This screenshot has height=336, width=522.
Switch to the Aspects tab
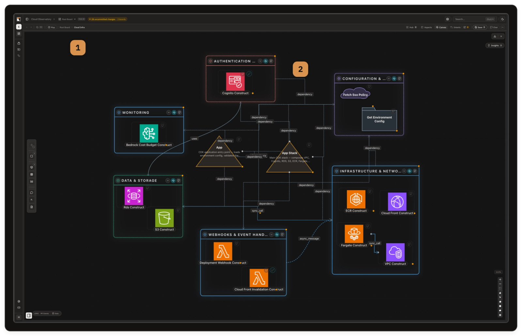(426, 27)
